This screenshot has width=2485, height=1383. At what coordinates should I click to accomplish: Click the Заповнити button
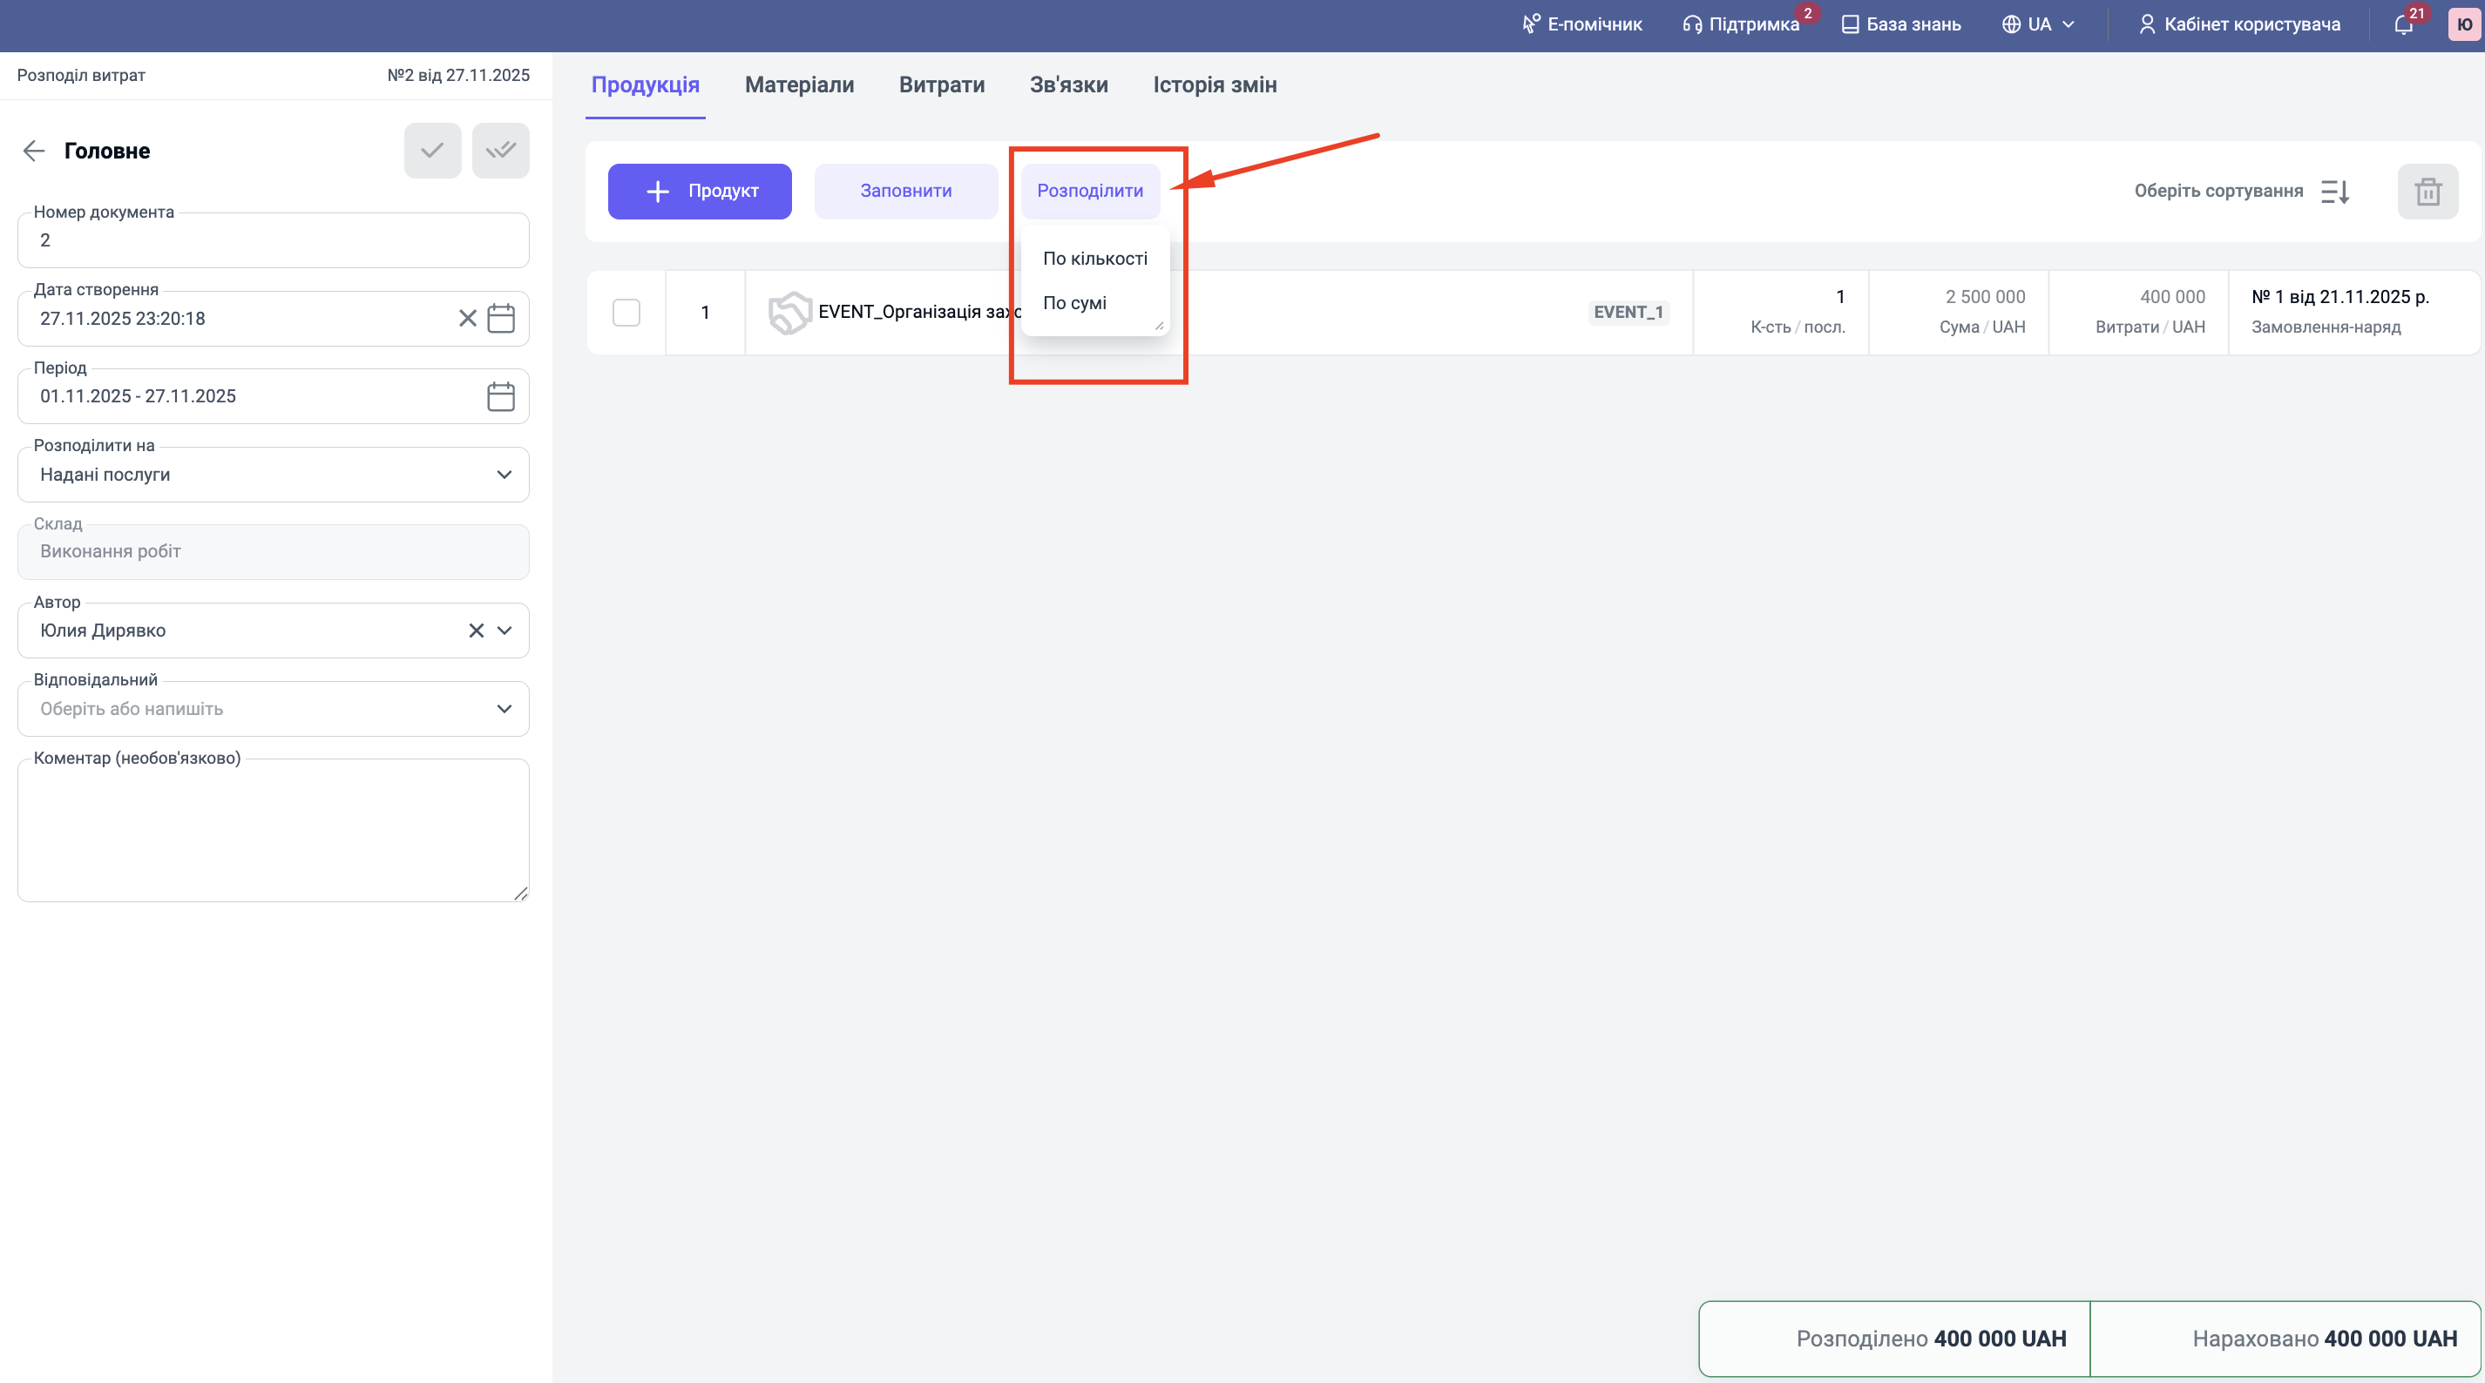click(904, 191)
